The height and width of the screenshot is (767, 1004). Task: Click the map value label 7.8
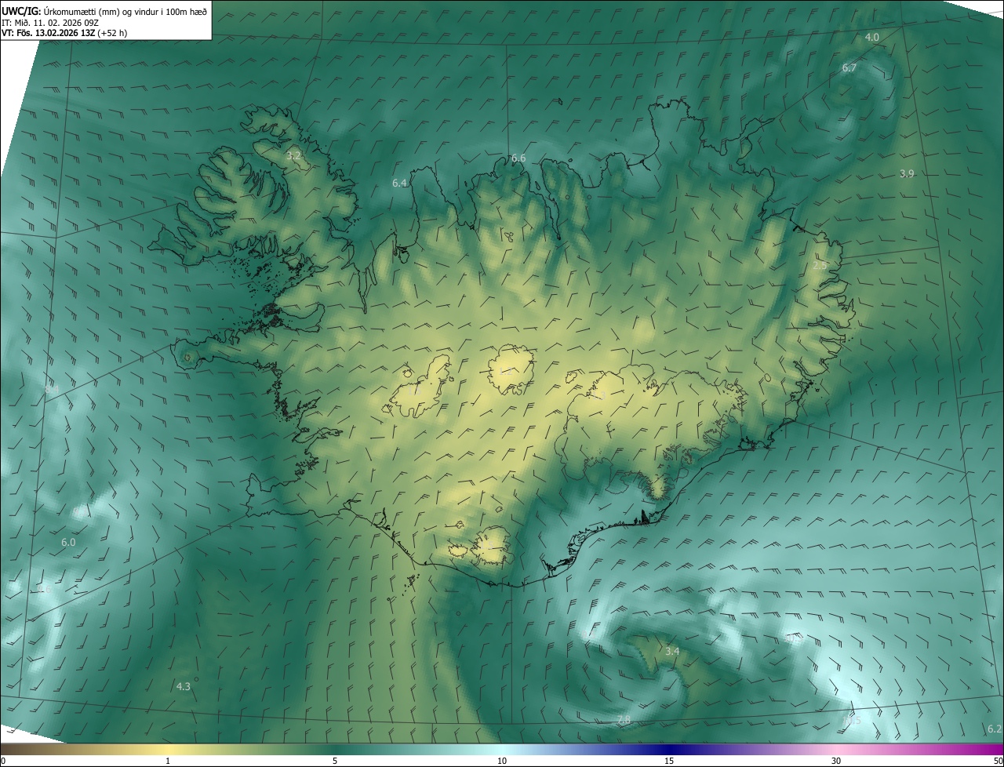[x=624, y=720]
